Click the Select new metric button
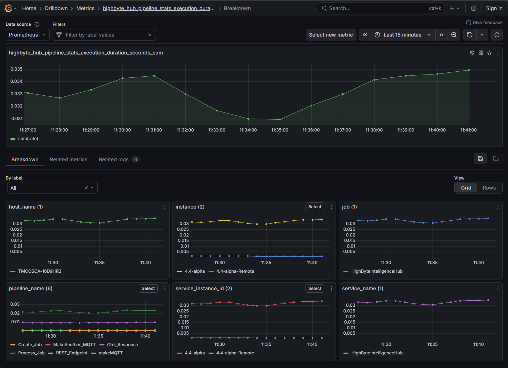Screen dimensions: 508x368 point(331,35)
